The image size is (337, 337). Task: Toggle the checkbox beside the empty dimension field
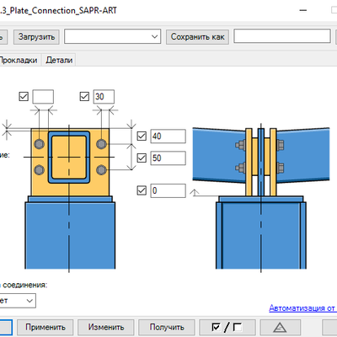(x=24, y=97)
